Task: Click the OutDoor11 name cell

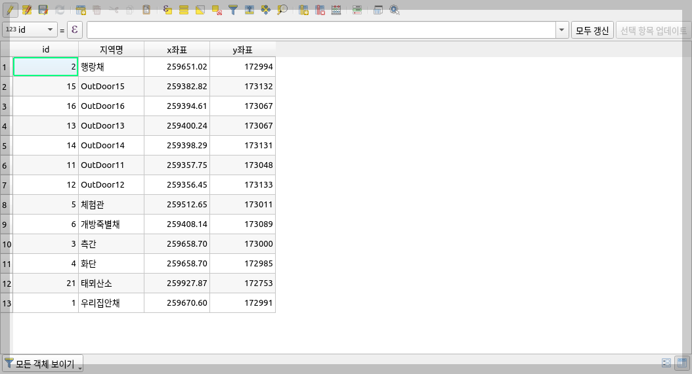Action: click(111, 165)
